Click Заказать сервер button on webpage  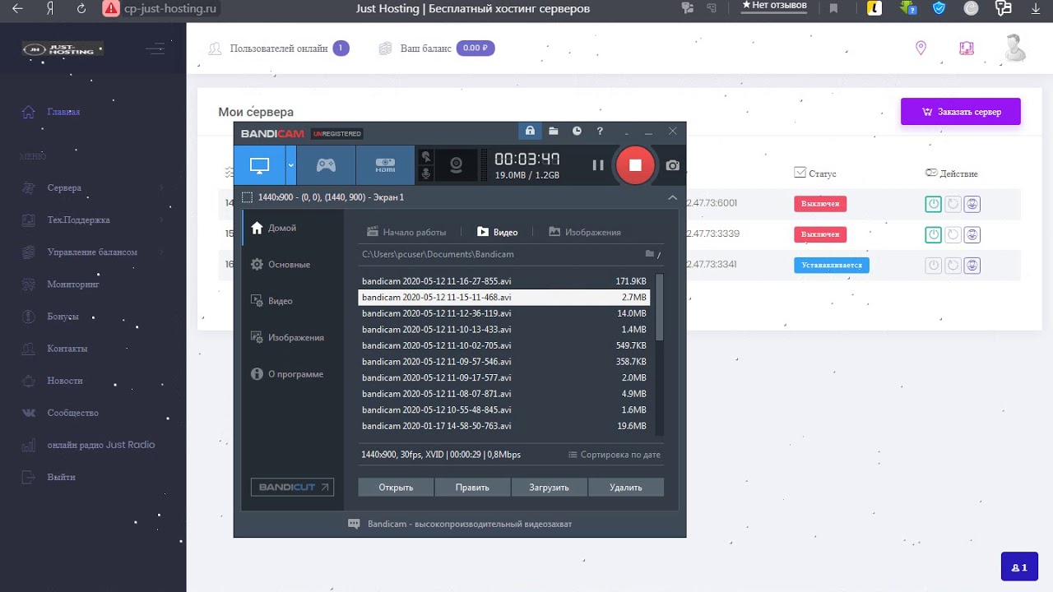click(x=961, y=112)
